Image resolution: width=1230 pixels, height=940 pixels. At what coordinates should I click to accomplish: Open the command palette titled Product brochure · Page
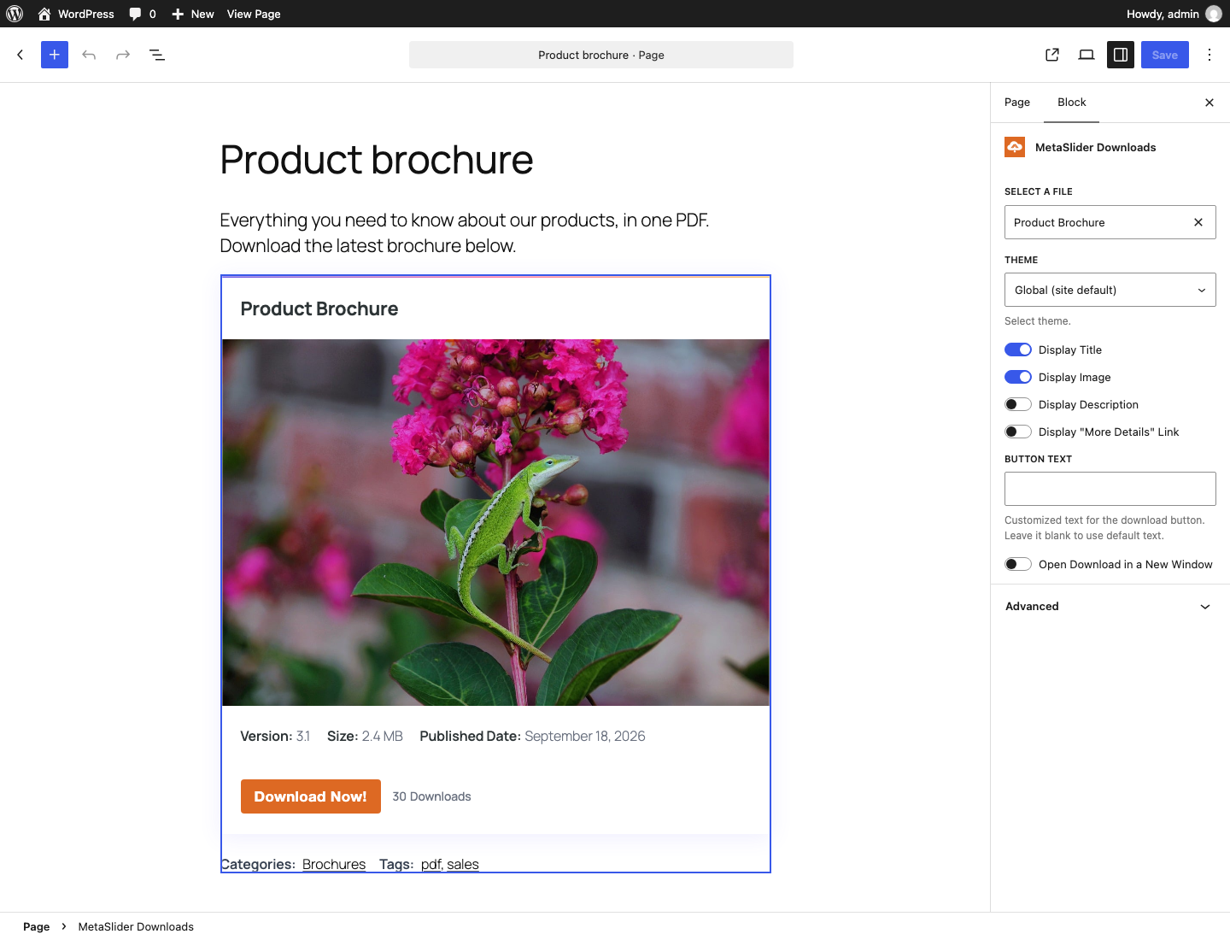click(x=601, y=55)
